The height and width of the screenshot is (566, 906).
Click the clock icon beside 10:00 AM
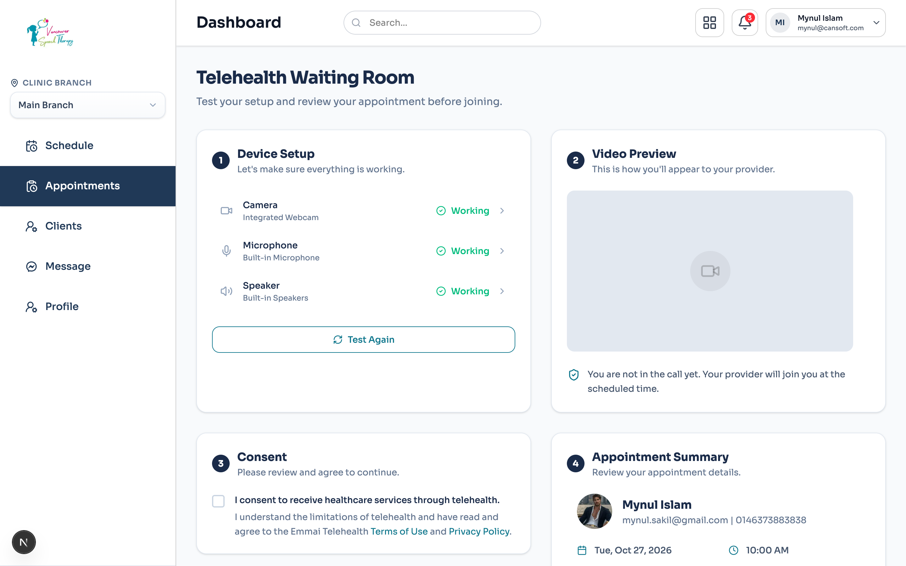pyautogui.click(x=733, y=550)
